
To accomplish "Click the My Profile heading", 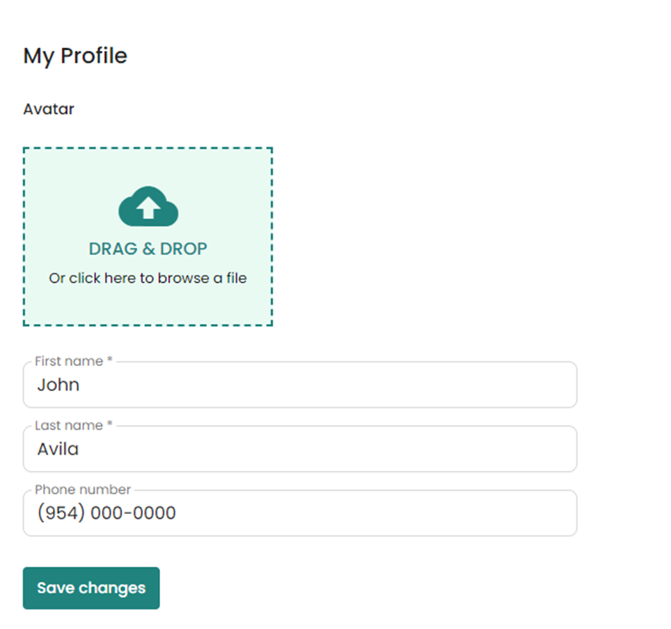I will click(74, 55).
